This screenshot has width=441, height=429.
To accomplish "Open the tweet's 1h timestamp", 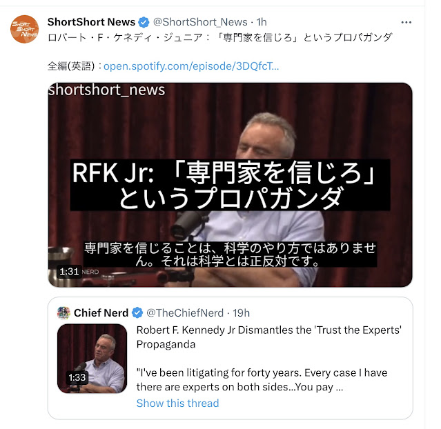I will click(x=262, y=22).
